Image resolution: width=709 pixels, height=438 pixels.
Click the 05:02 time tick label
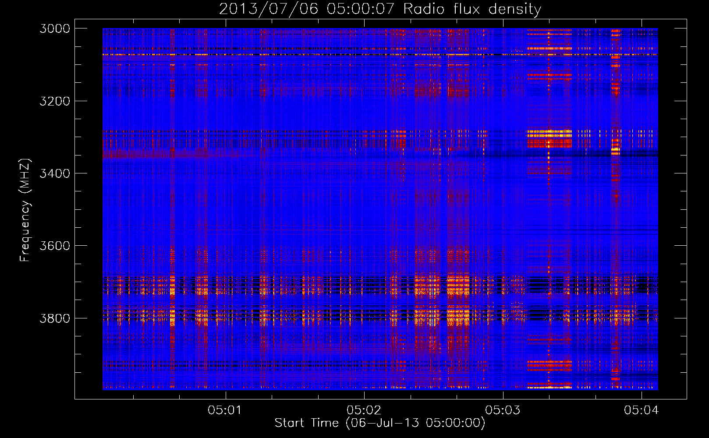(x=364, y=410)
